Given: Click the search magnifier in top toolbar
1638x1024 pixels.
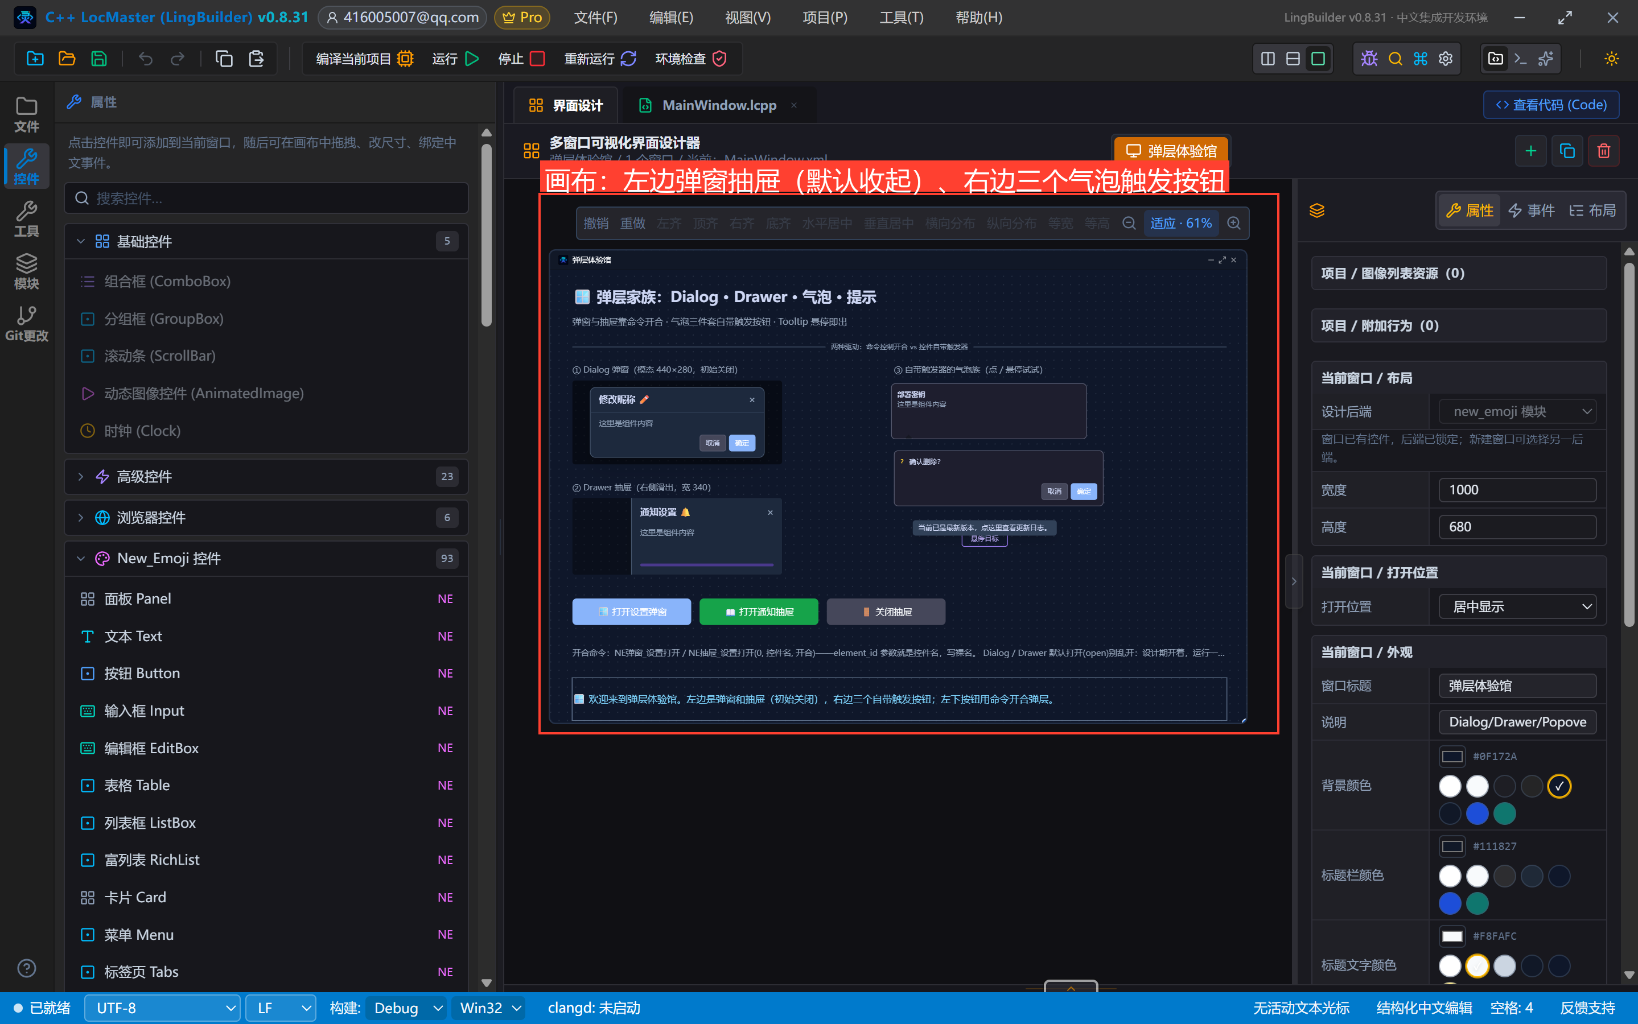Looking at the screenshot, I should coord(1395,59).
